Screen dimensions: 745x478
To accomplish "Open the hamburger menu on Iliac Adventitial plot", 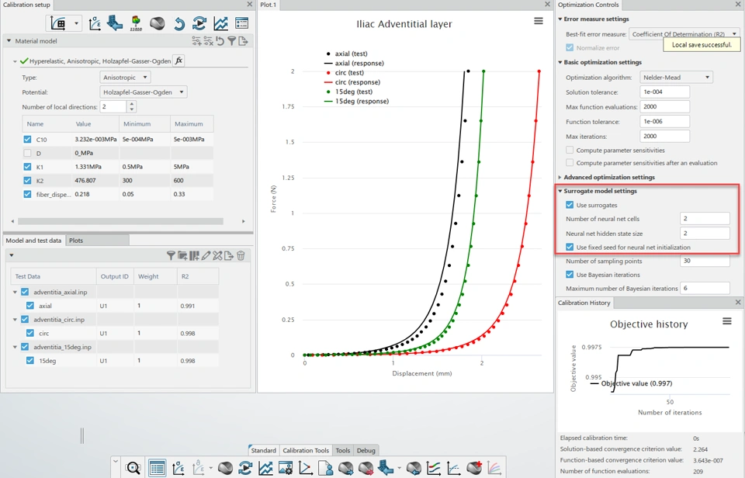I will click(x=539, y=21).
